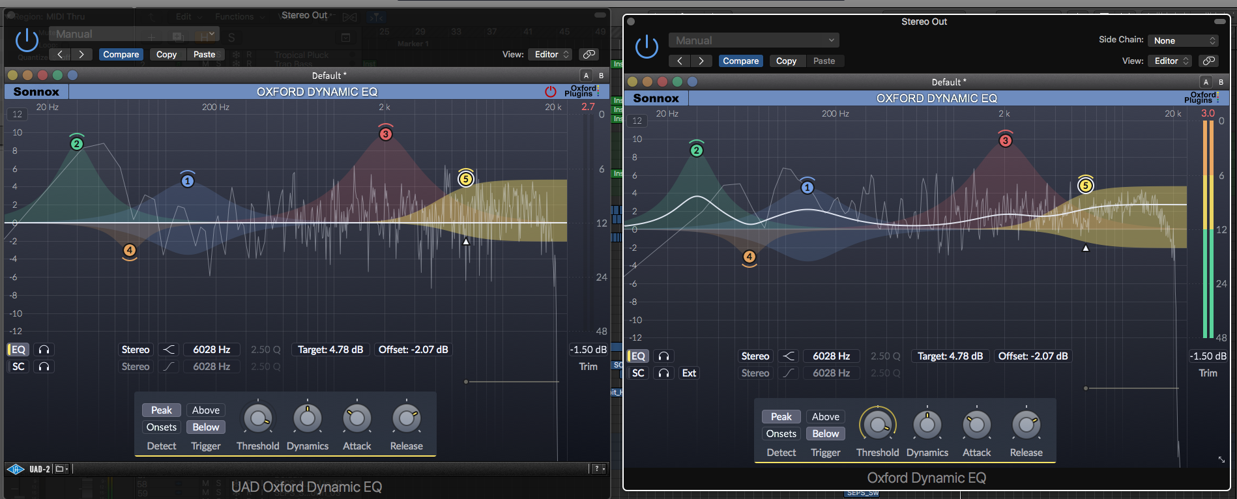1237x499 pixels.
Task: Click link icon in left plugin window
Action: (589, 54)
